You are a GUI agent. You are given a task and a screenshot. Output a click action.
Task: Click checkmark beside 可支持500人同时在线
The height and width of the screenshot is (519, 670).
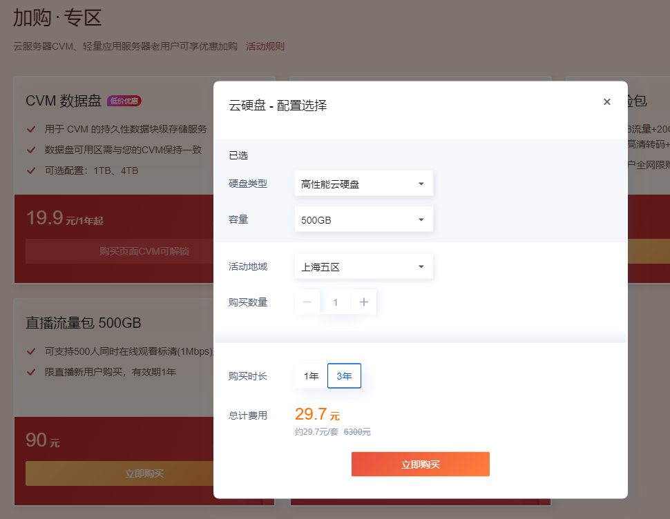point(31,351)
